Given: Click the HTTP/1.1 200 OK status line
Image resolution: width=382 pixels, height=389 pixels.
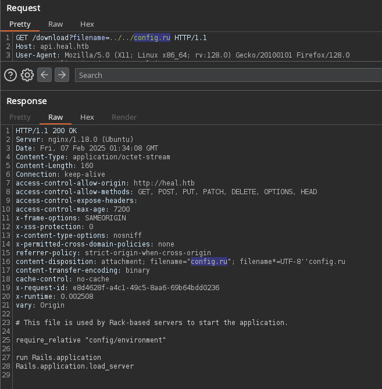Looking at the screenshot, I should 47,131.
